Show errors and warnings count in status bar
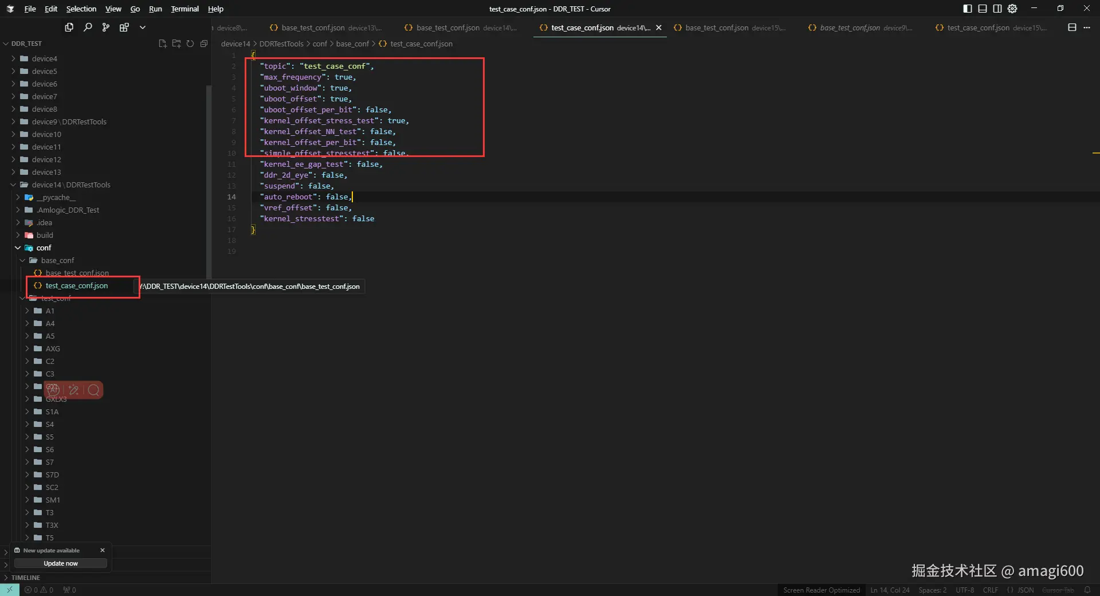 pyautogui.click(x=39, y=590)
